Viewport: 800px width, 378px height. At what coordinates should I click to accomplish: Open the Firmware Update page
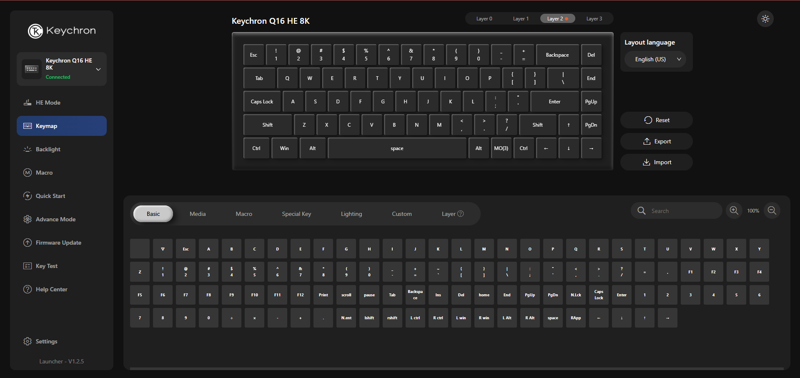(58, 243)
